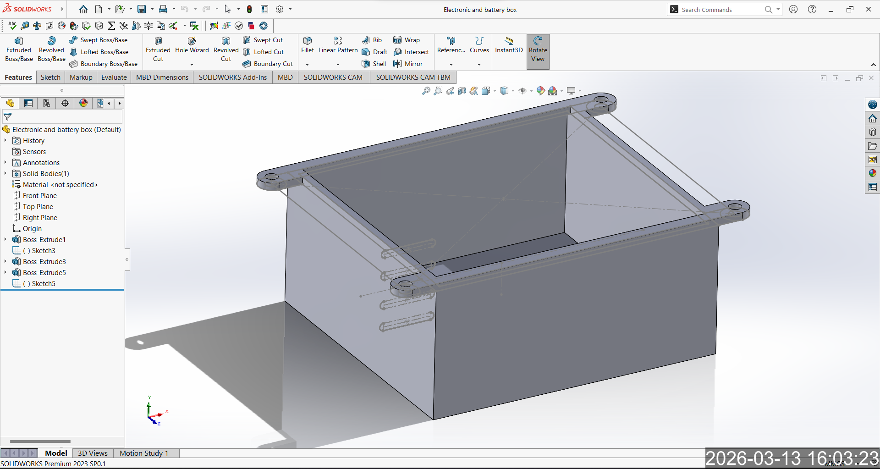This screenshot has width=880, height=469.
Task: Click the Zoom to Fit icon
Action: (x=426, y=91)
